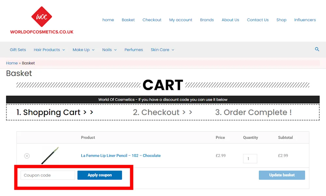Image resolution: width=326 pixels, height=196 pixels.
Task: Expand the Nails dropdown
Action: (x=109, y=50)
